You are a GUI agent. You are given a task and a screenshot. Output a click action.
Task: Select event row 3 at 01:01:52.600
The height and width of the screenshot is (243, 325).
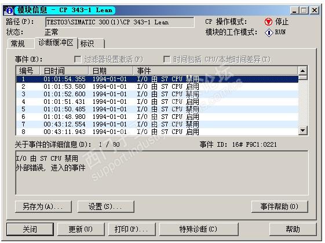click(157, 94)
